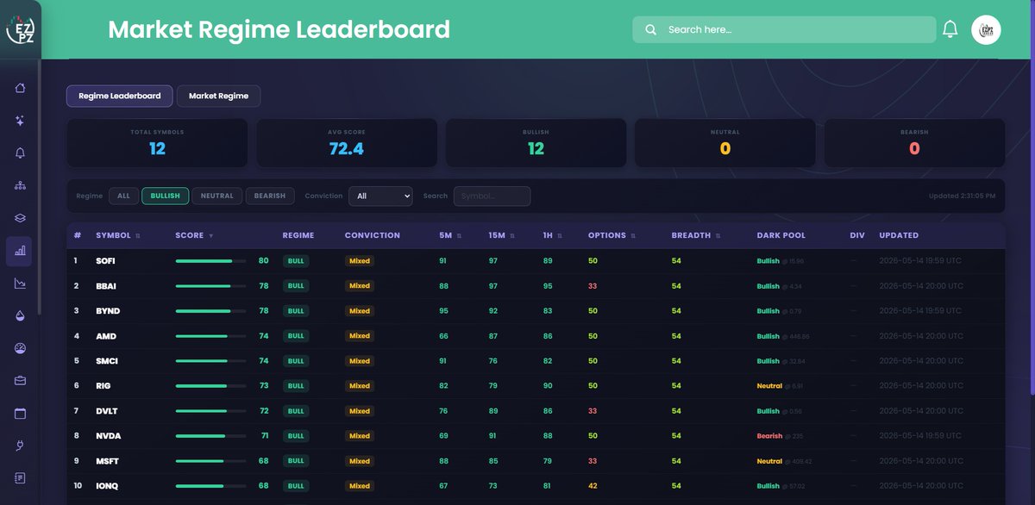This screenshot has width=1035, height=505.
Task: Select the DVLT symbol
Action: tap(107, 411)
